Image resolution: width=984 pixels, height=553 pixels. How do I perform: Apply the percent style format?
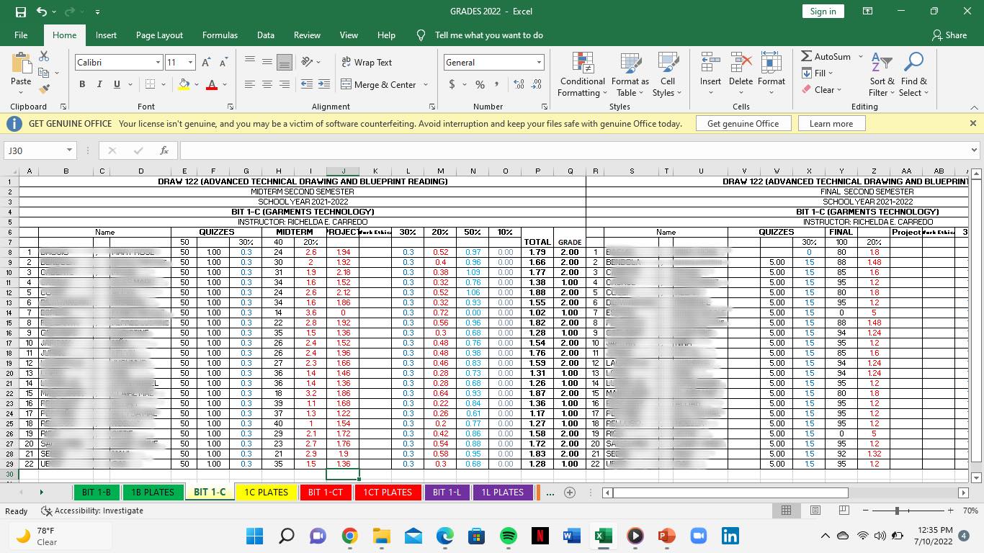[480, 84]
